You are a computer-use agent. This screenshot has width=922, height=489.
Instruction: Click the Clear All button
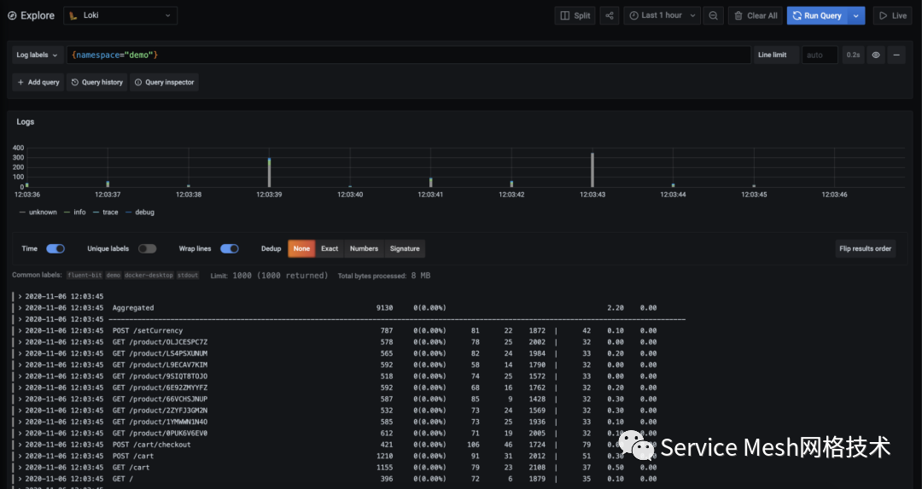pyautogui.click(x=756, y=16)
